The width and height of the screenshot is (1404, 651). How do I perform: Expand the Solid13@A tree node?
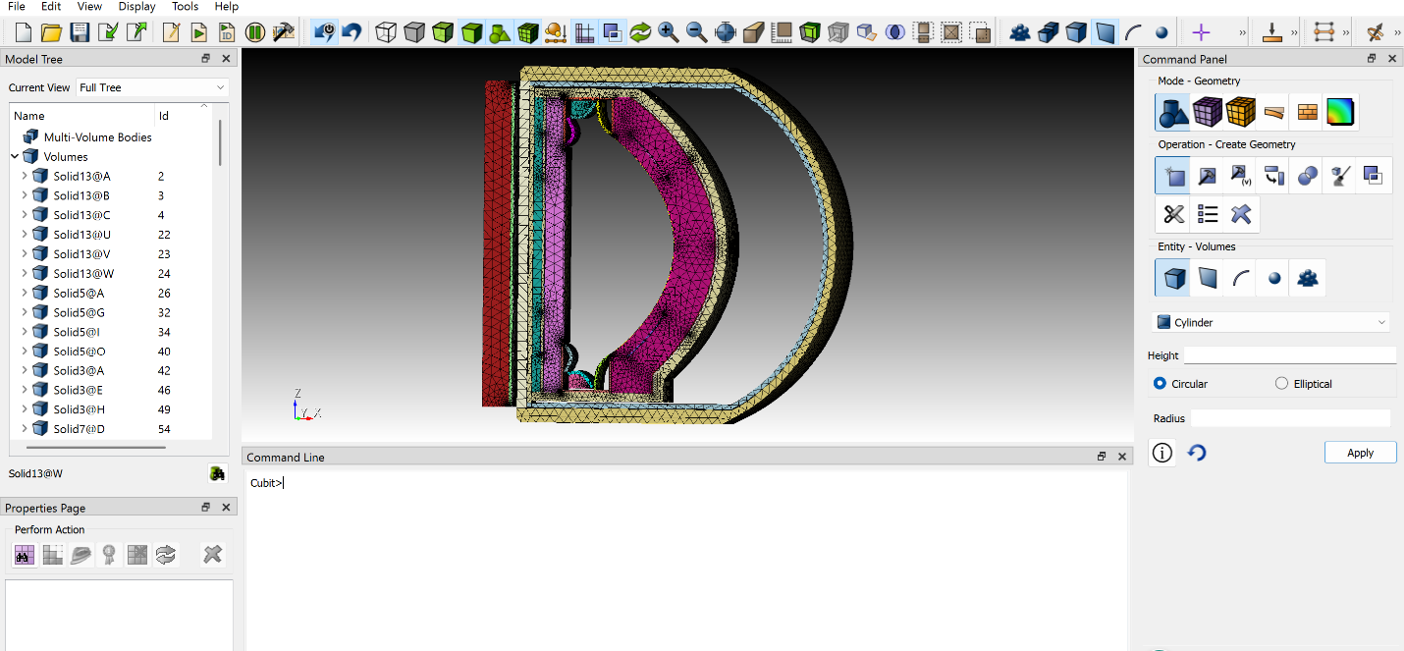(x=25, y=177)
